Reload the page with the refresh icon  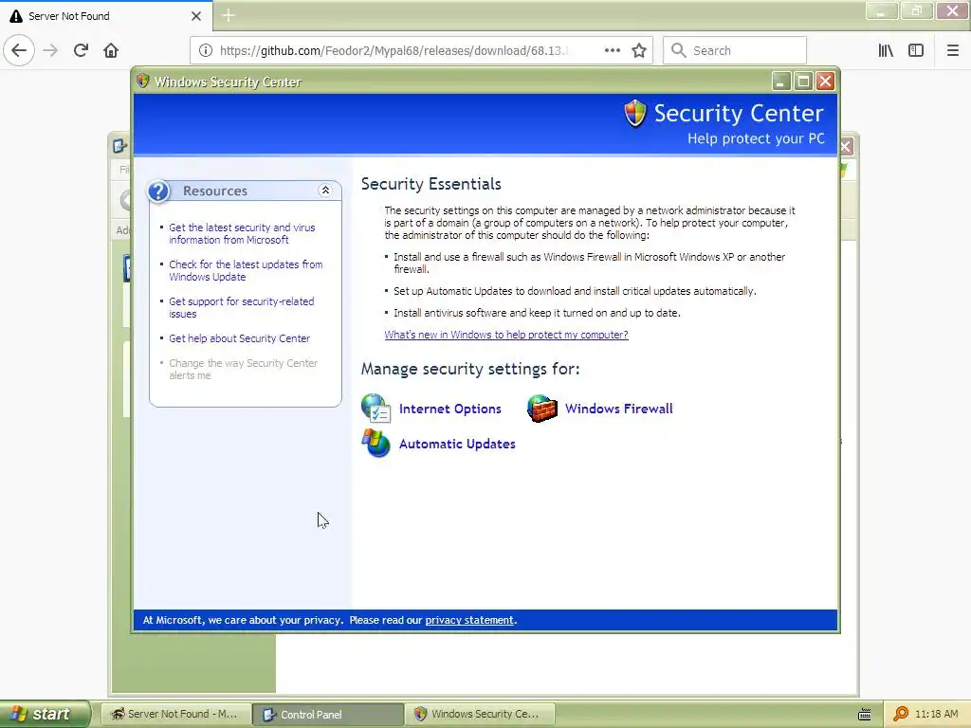[81, 50]
